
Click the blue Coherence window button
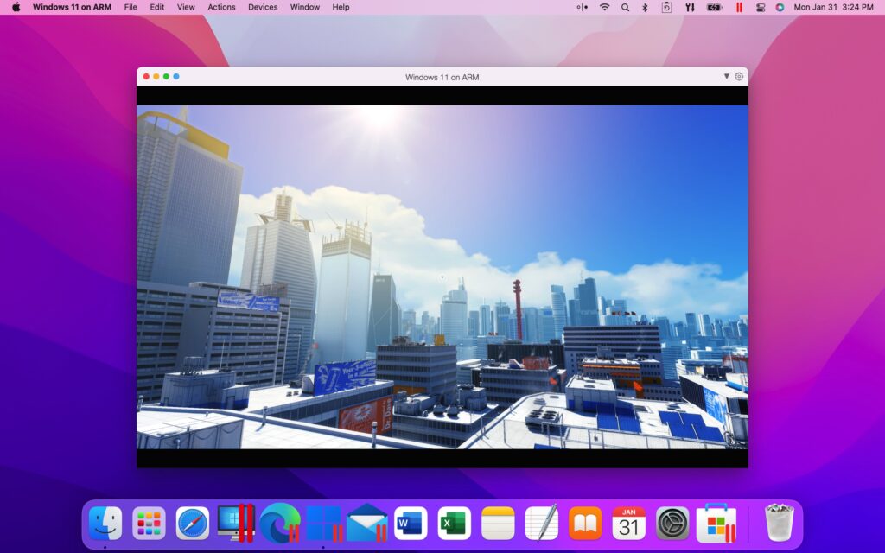point(176,76)
